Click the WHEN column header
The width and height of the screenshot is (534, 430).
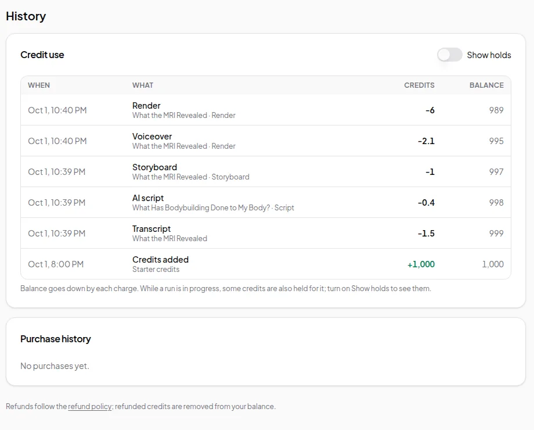tap(39, 85)
